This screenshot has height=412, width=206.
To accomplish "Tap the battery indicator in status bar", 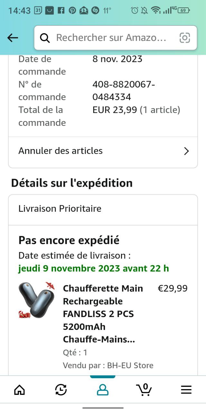I will pos(183,10).
